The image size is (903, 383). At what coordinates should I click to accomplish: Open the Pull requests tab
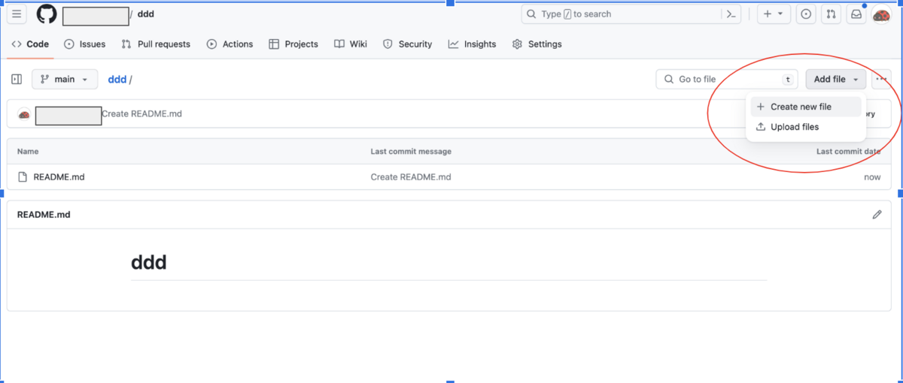point(156,44)
